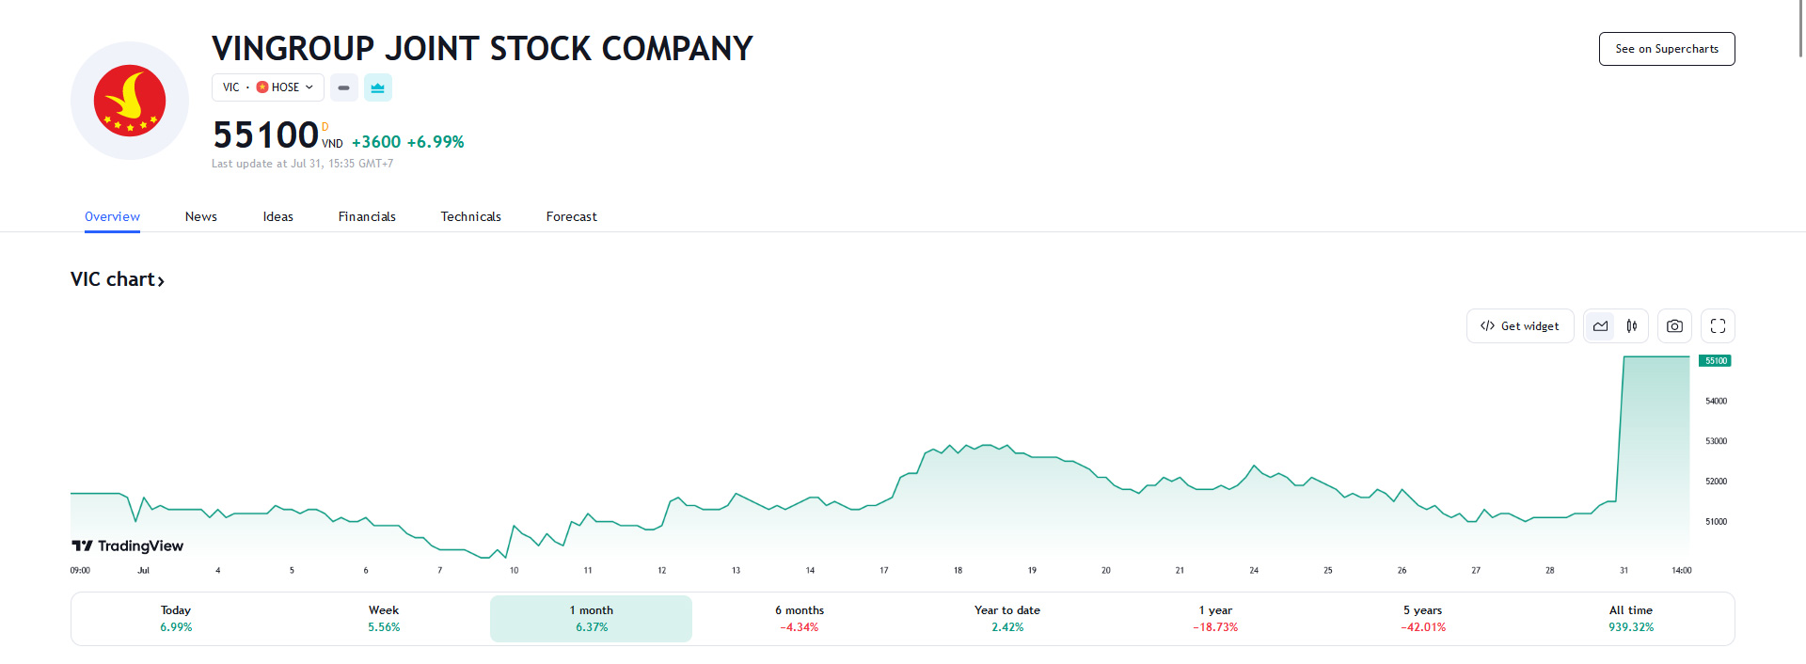
Task: Open the chart in fullscreen mode
Action: click(x=1718, y=326)
